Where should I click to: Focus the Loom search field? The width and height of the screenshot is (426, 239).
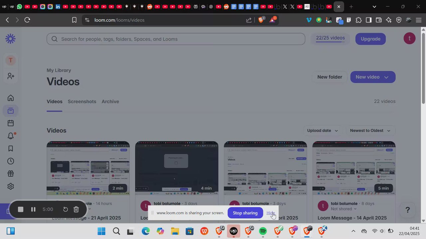click(x=176, y=39)
